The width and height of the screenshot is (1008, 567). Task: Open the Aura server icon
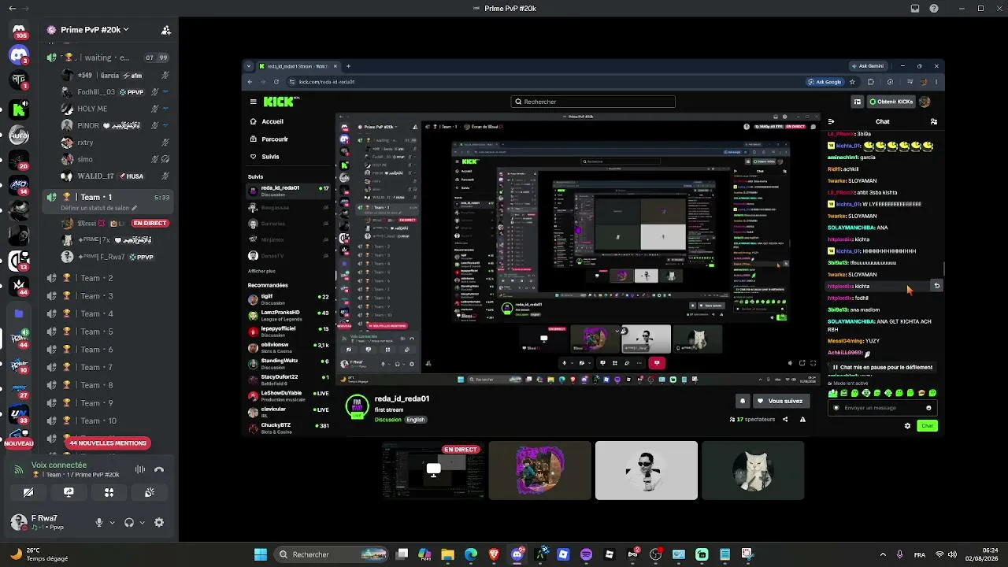tap(19, 135)
